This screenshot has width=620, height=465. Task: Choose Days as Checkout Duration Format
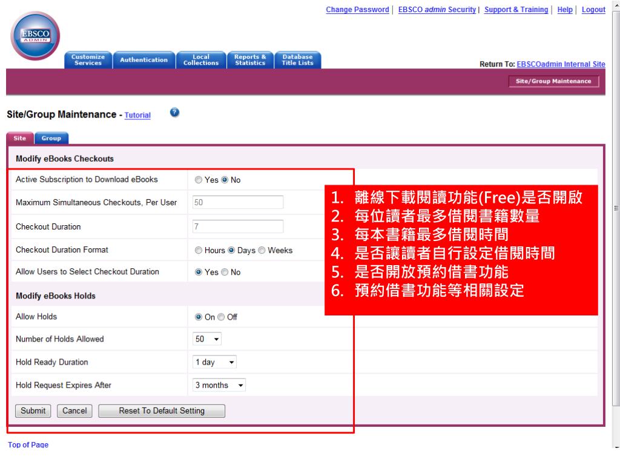tap(231, 250)
